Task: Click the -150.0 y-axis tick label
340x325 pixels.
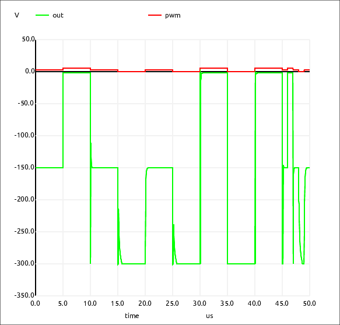Action: tap(24, 167)
